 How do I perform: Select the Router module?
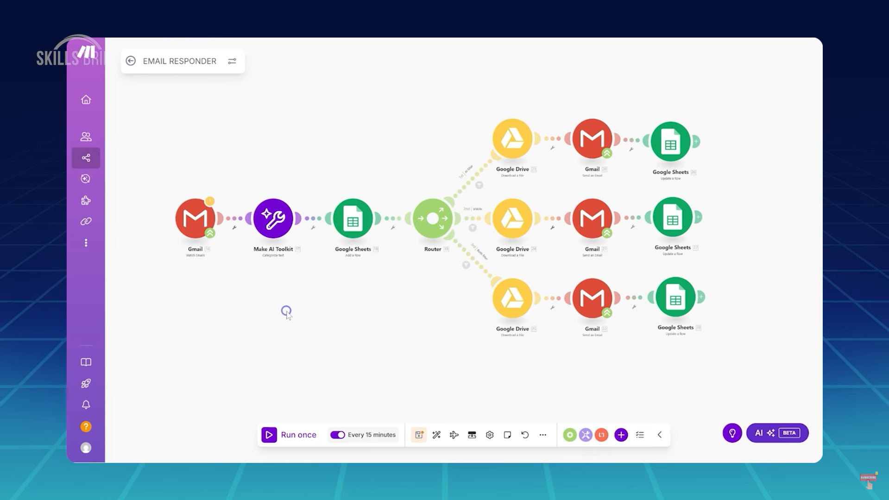pyautogui.click(x=432, y=218)
